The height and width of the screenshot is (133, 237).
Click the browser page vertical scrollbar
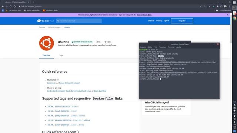coord(231,29)
